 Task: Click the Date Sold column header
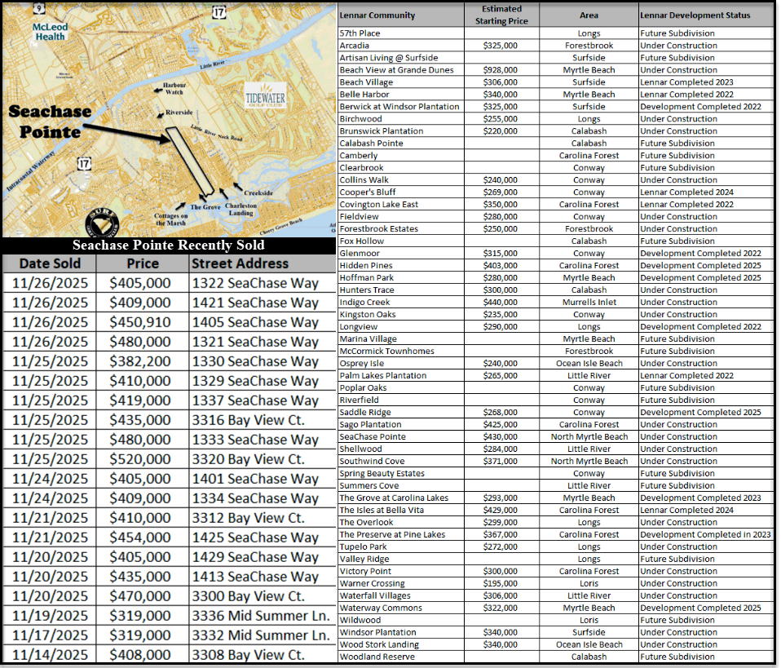[x=50, y=263]
